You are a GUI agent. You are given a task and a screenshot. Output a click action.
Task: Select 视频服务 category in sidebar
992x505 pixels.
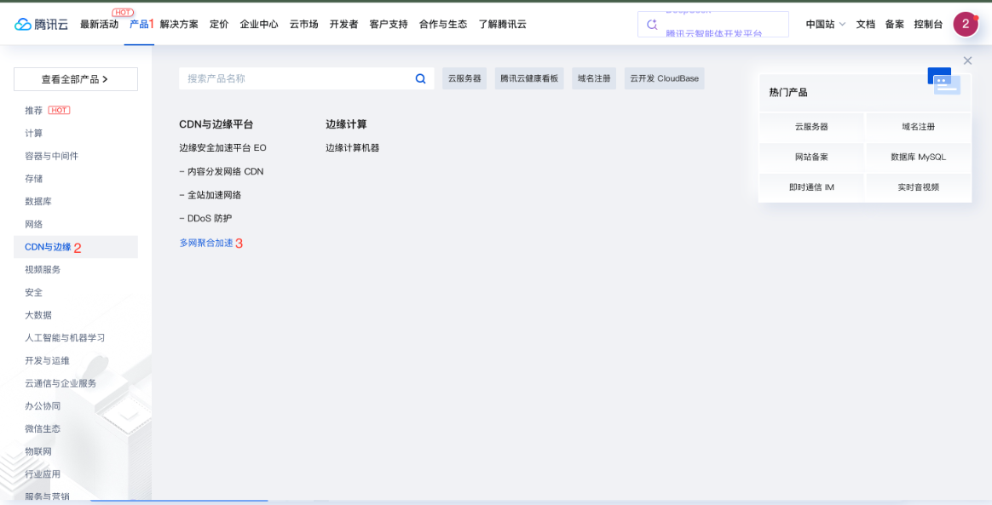tap(43, 269)
